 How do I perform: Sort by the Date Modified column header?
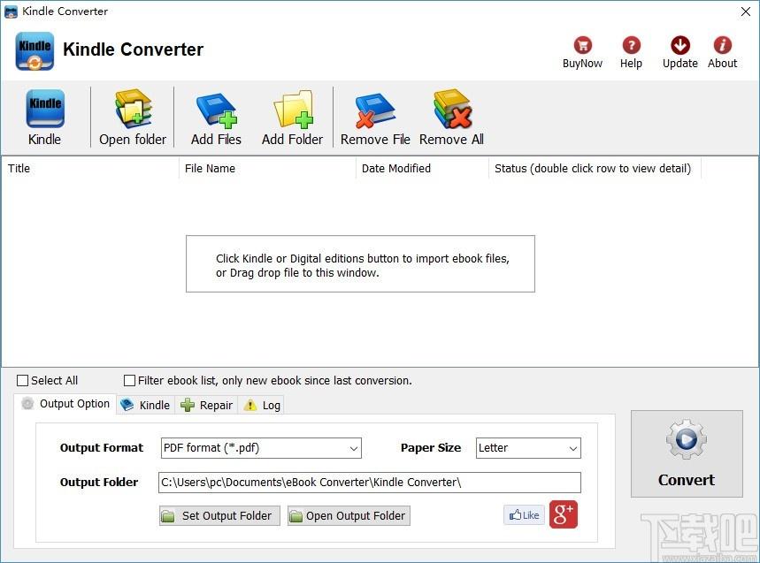coord(422,169)
